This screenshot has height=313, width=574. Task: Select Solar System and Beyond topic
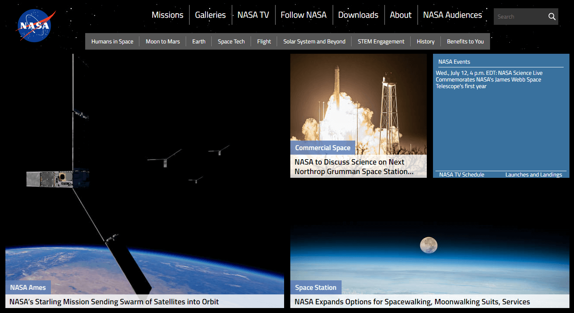[x=314, y=41]
